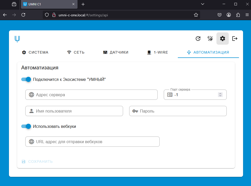This screenshot has height=186, width=251.
Task: Click the shield tracking protection icon
Action: [x=47, y=15]
